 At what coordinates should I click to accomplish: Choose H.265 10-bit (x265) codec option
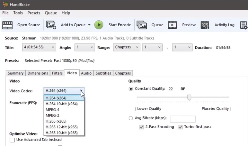coord(64,133)
